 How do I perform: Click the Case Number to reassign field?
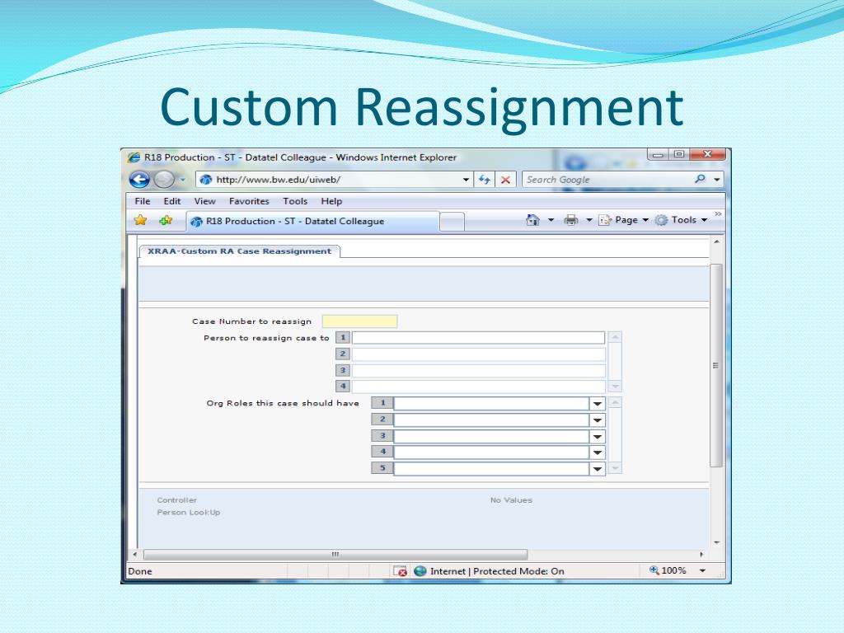(359, 321)
